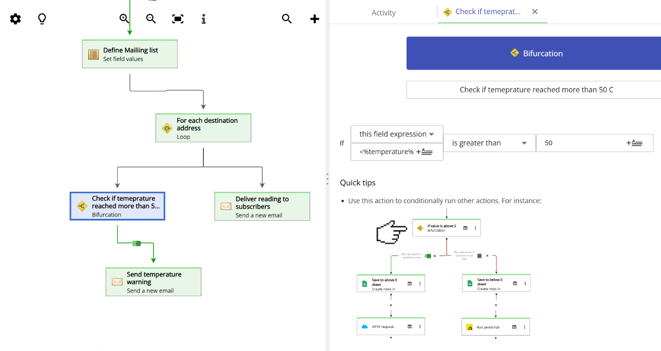Open search with the magnifier icon
The image size is (661, 351).
point(286,19)
